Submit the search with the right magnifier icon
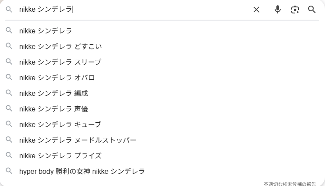Viewport: 325px width, 186px height. coord(312,10)
